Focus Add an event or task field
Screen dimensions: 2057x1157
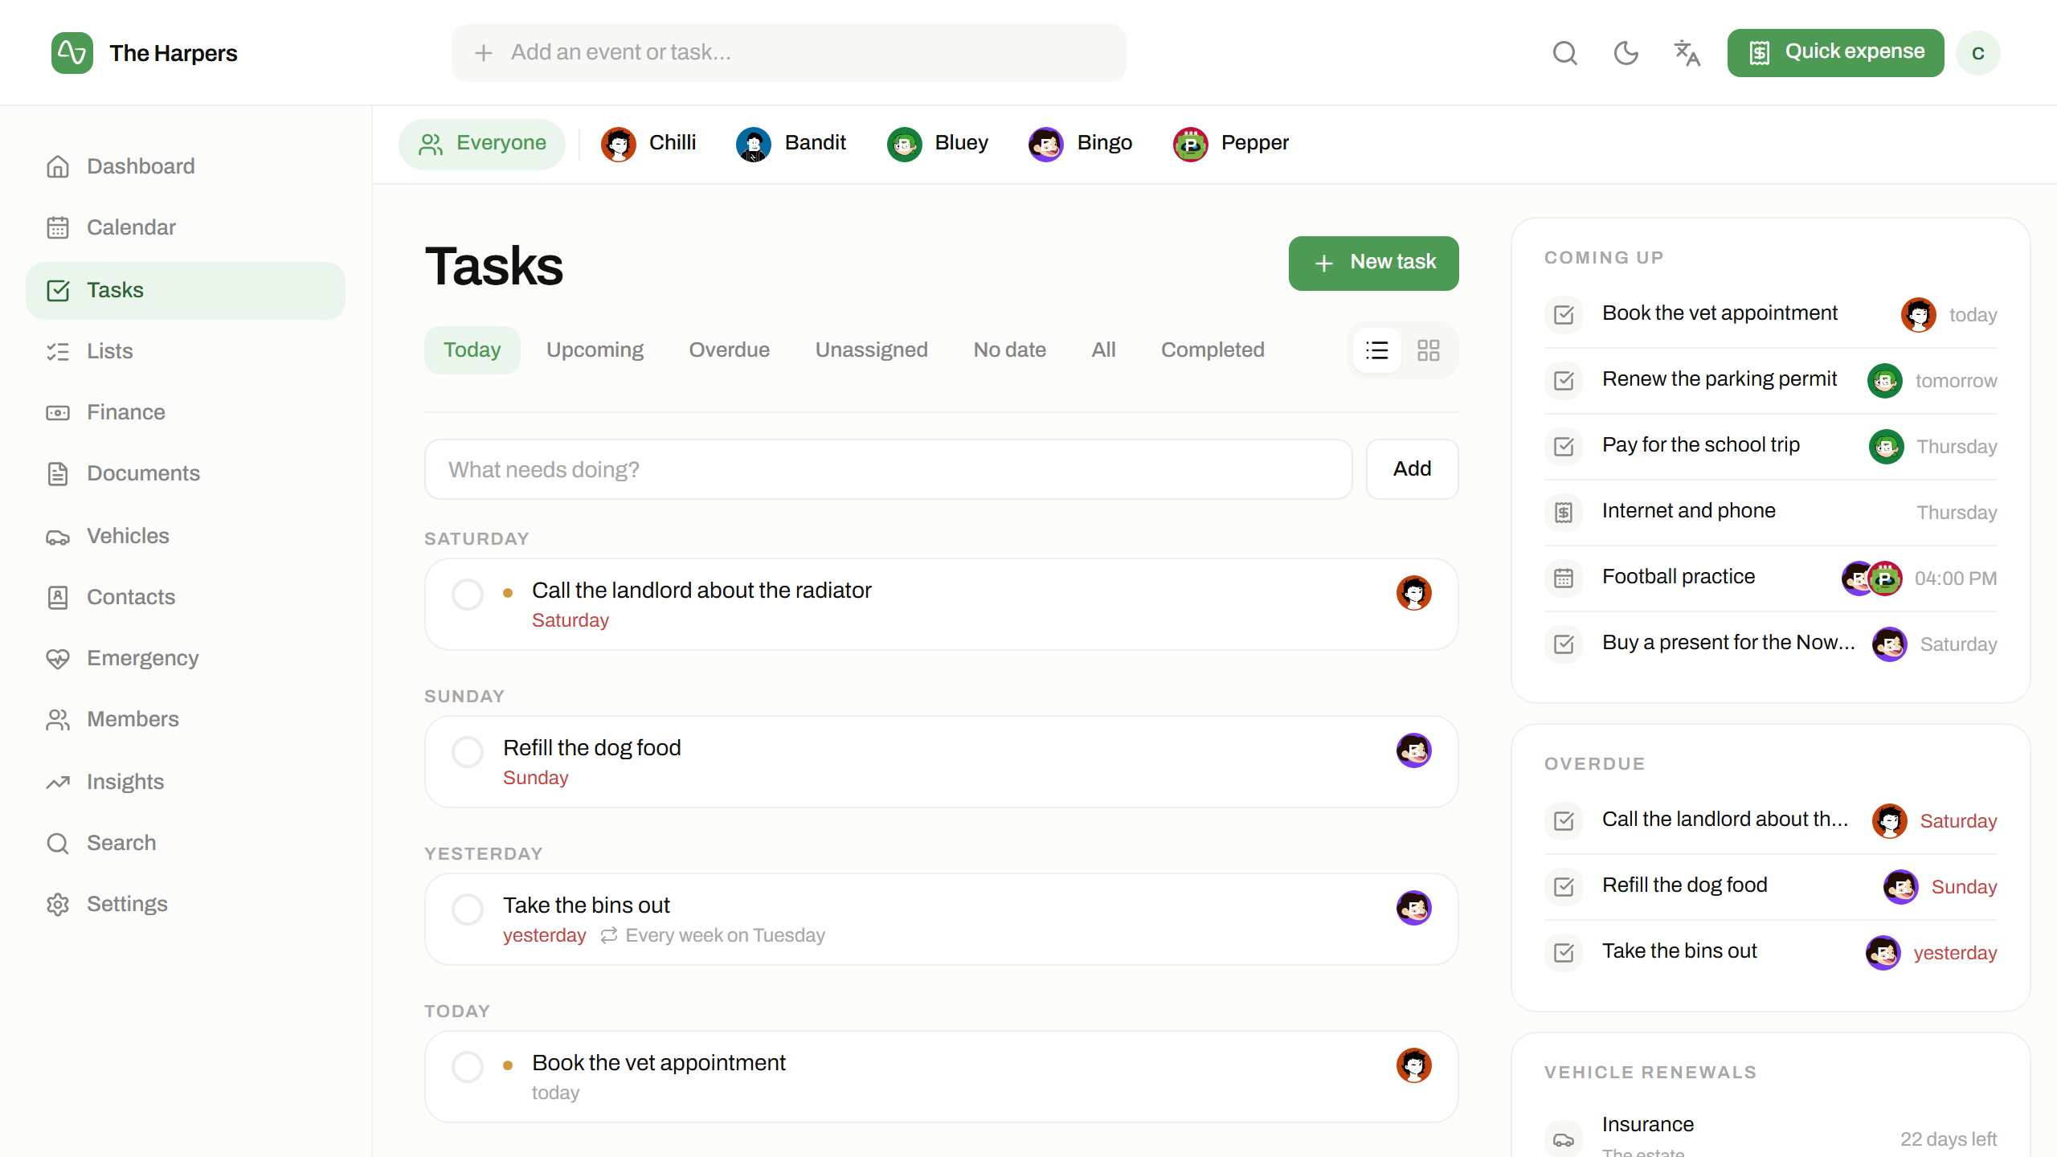[x=788, y=53]
